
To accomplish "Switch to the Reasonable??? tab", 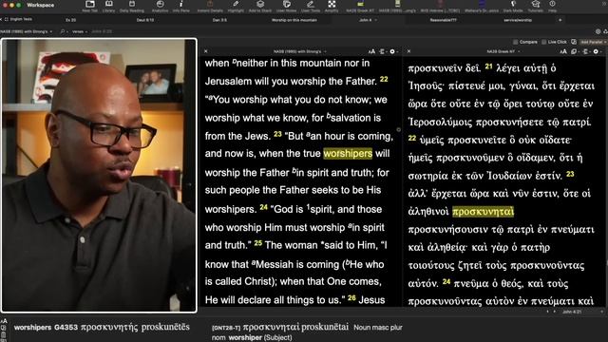I will coord(444,20).
